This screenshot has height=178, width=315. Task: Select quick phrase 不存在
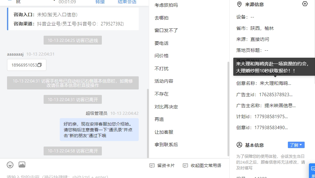161,94
